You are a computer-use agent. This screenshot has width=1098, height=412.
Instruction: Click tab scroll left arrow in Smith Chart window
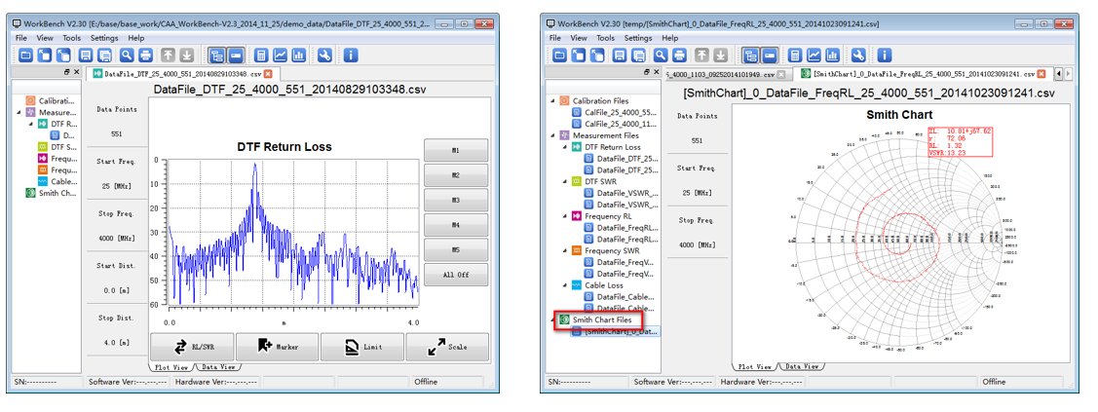coord(1058,73)
